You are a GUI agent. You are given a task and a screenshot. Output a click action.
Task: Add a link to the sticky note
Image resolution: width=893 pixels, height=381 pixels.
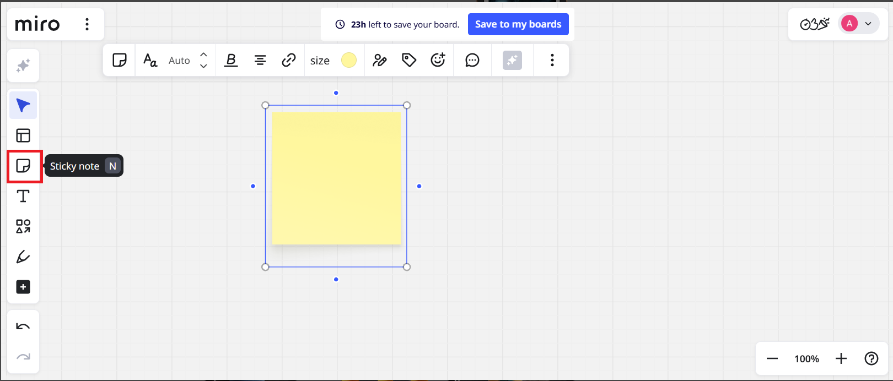click(x=289, y=60)
